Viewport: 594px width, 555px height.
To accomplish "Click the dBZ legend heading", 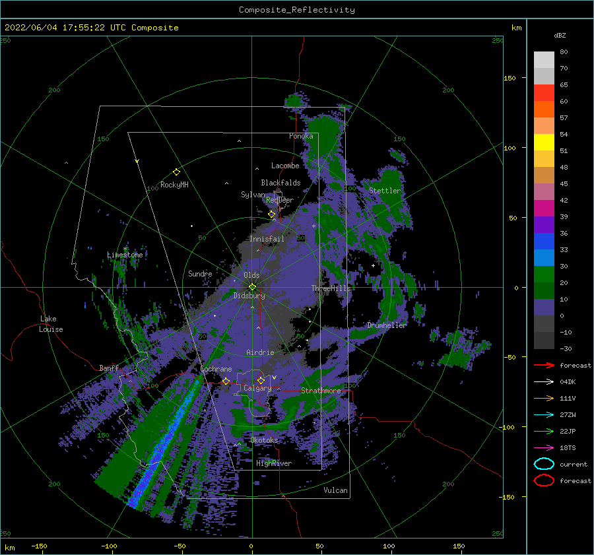I will point(560,35).
